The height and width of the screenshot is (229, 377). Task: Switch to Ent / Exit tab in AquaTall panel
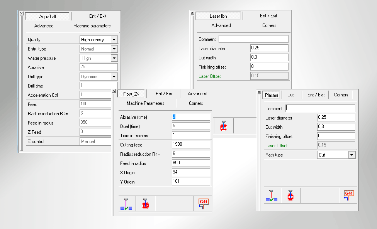point(98,16)
